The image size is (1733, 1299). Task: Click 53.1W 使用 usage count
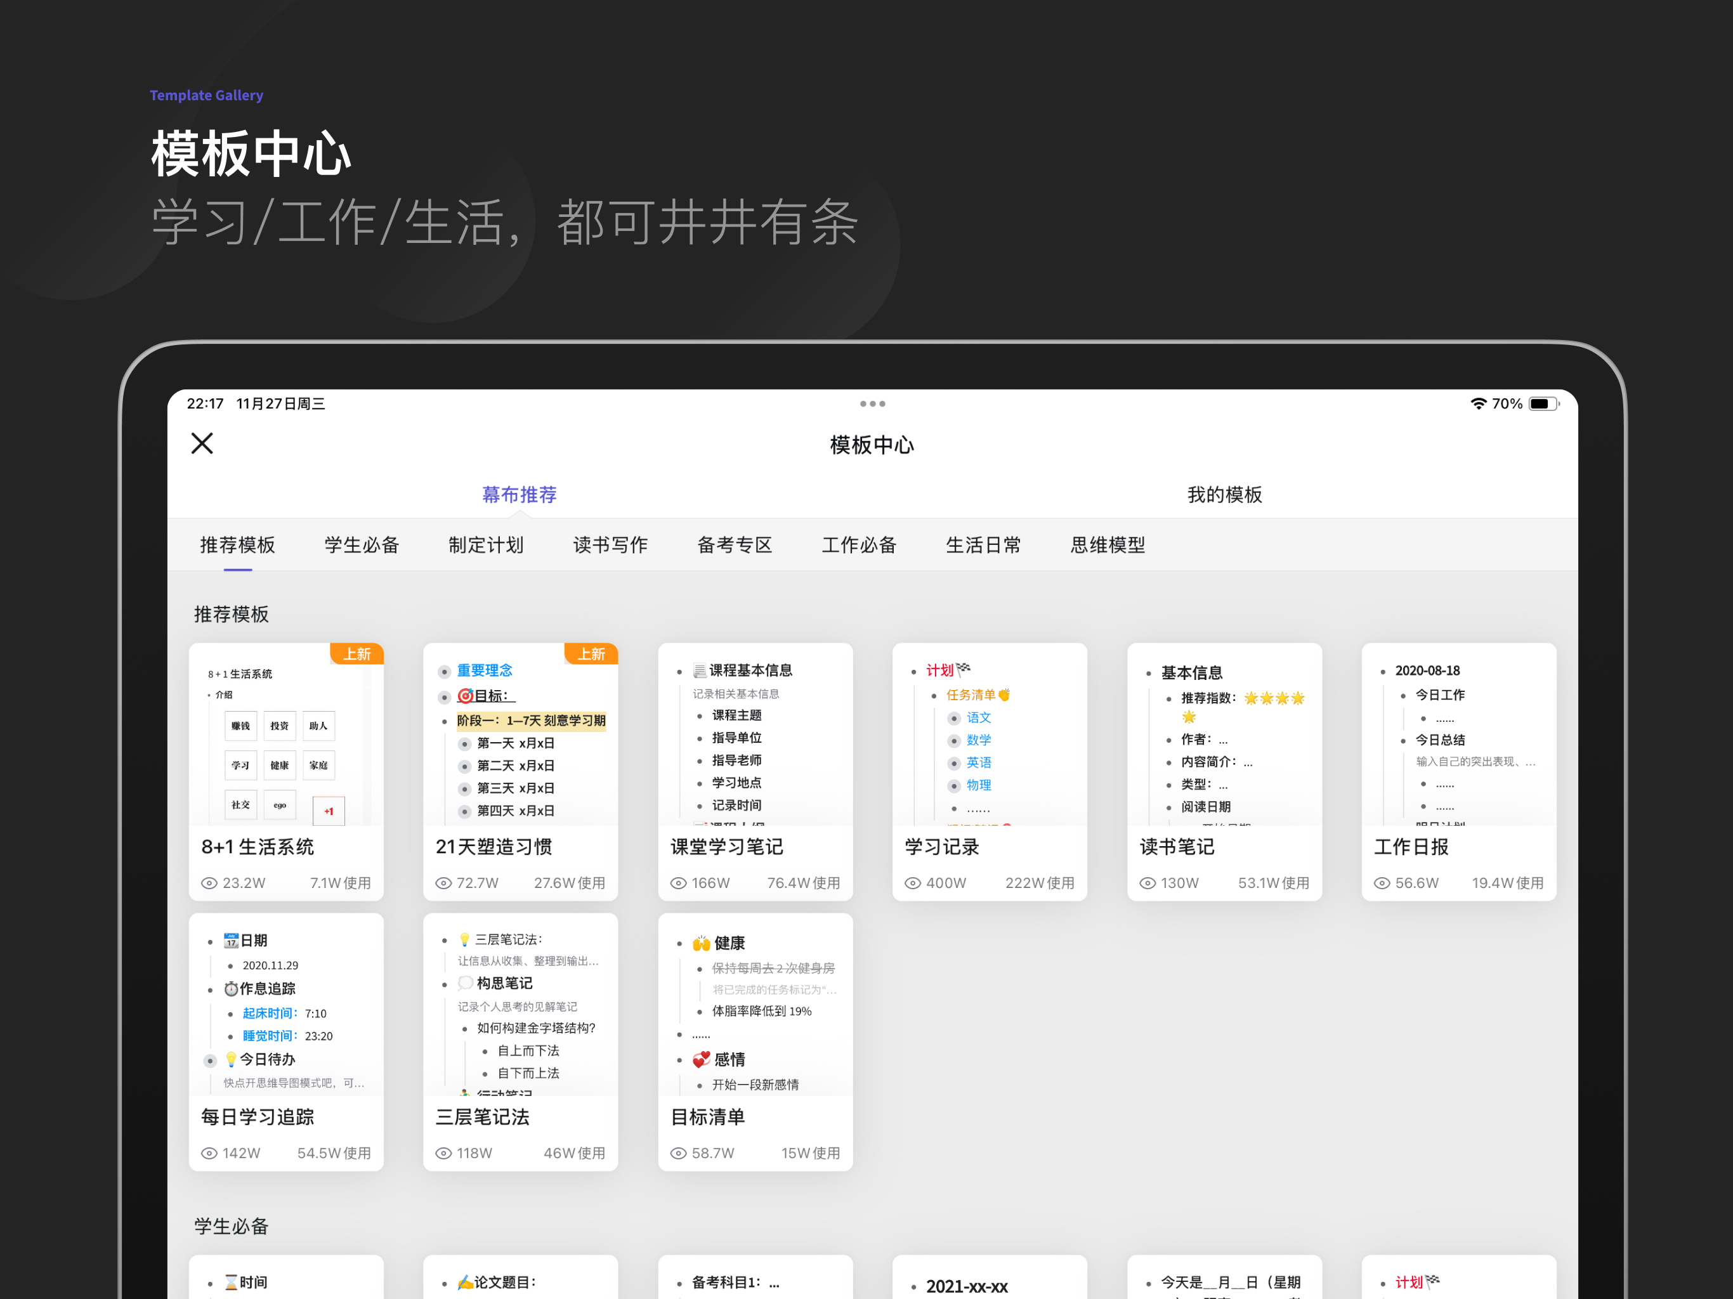pos(1274,883)
